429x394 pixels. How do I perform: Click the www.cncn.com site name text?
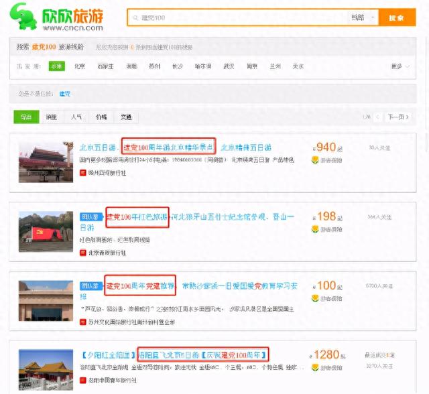73,27
